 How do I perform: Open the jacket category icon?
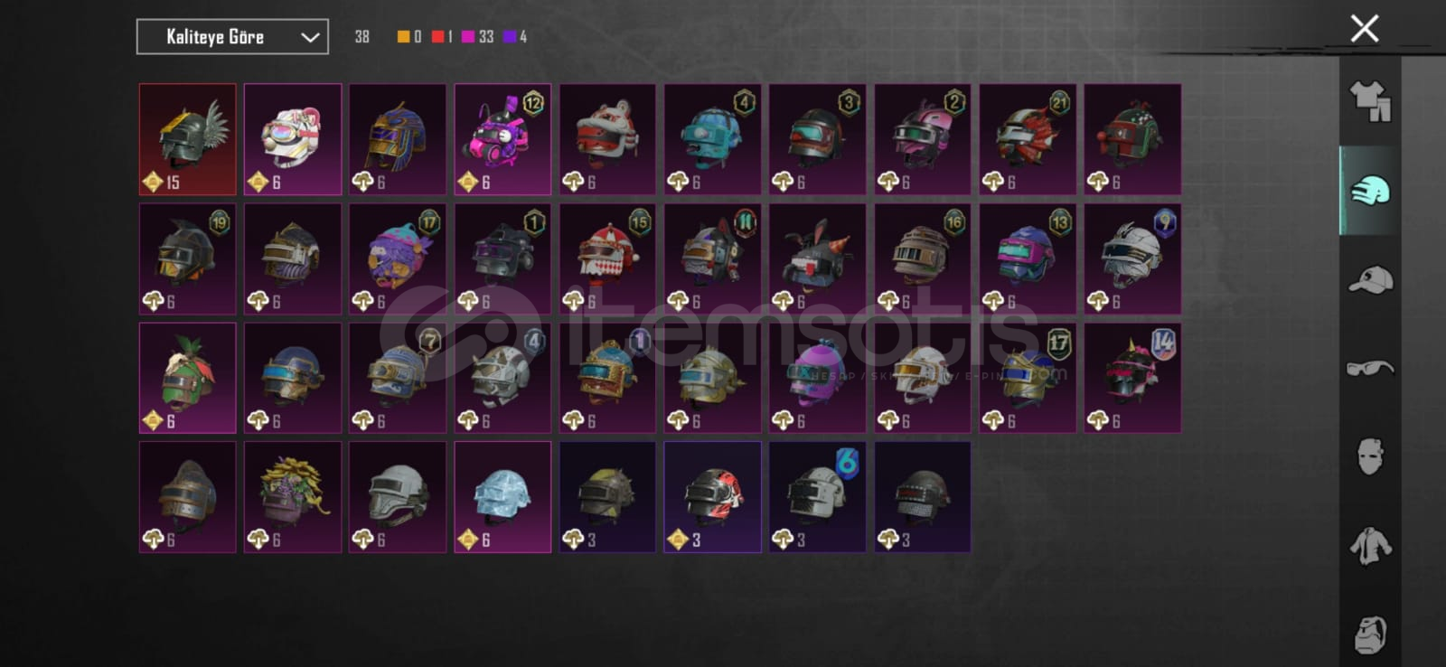(x=1370, y=546)
